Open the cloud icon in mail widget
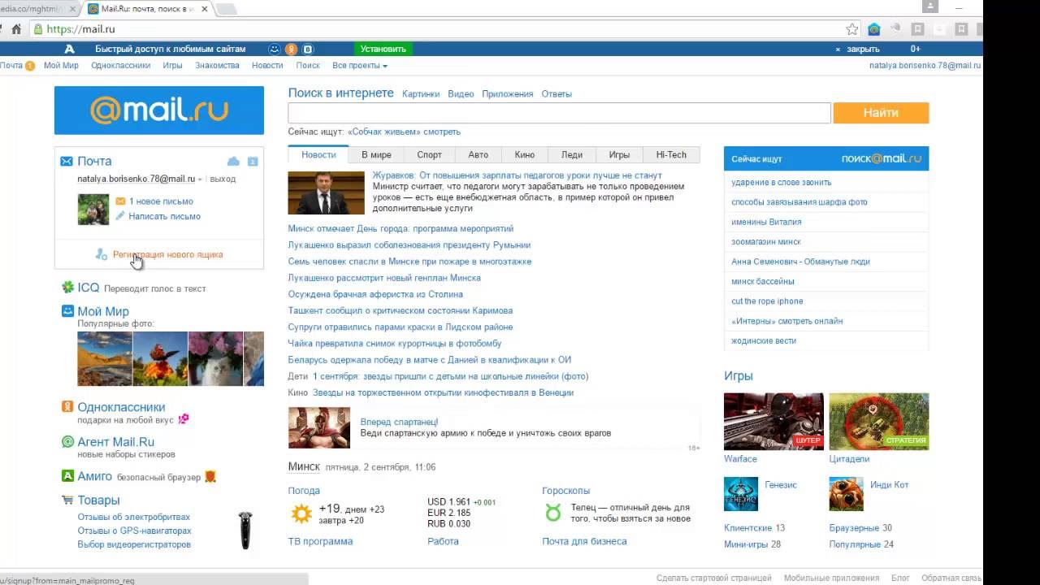 233,162
